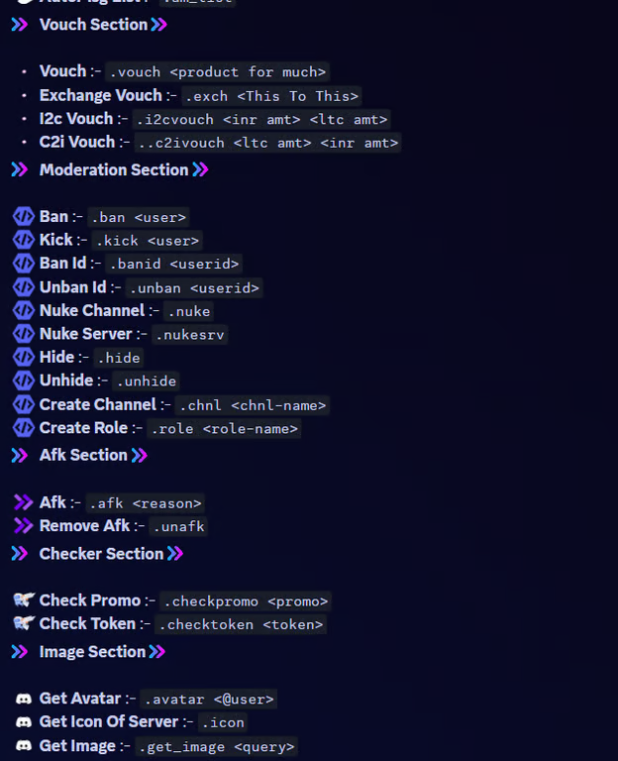The height and width of the screenshot is (761, 618).
Task: Click the .checkpromo <promo> command text
Action: [x=246, y=601]
